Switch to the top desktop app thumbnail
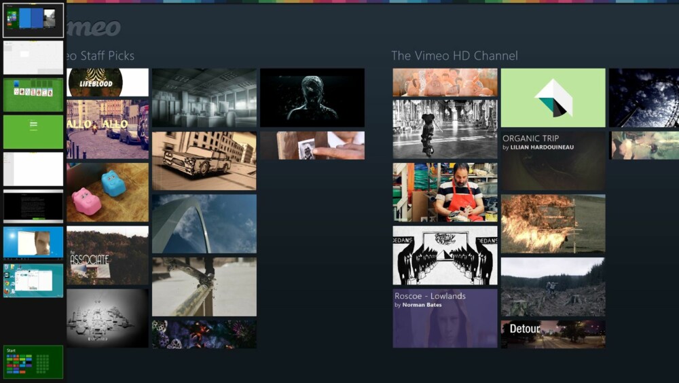Image resolution: width=679 pixels, height=383 pixels. pyautogui.click(x=33, y=20)
